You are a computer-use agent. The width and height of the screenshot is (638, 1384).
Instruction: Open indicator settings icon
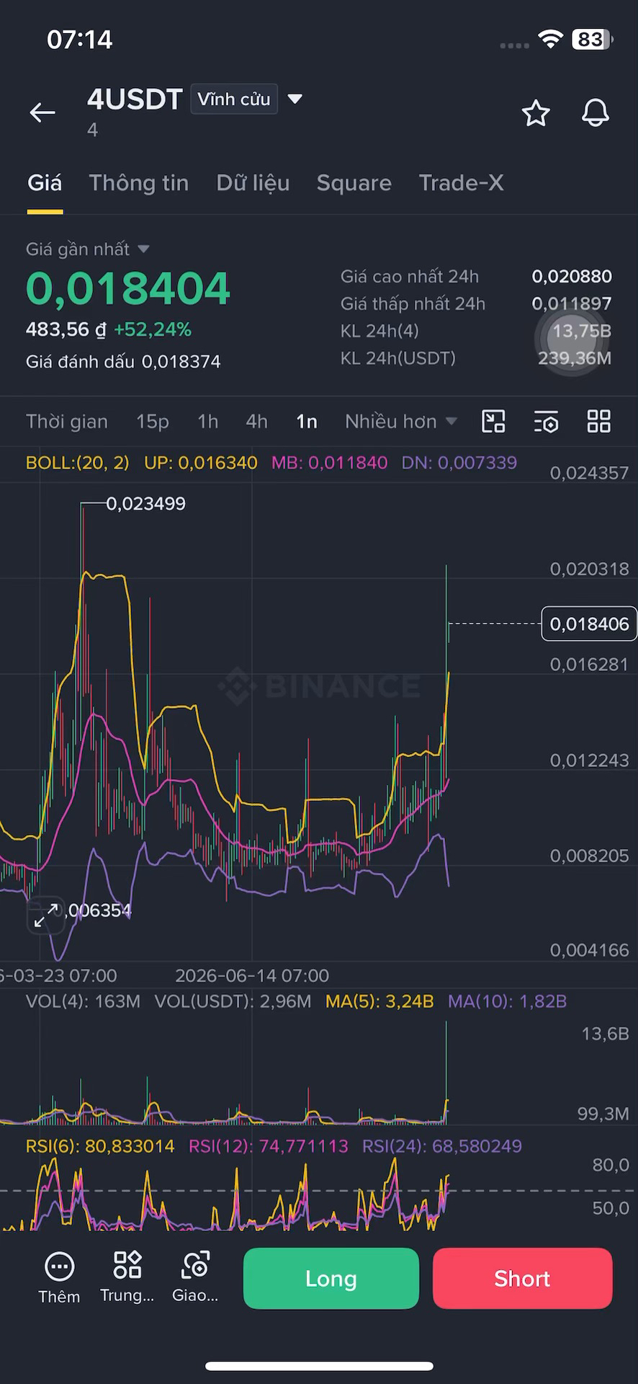click(547, 422)
